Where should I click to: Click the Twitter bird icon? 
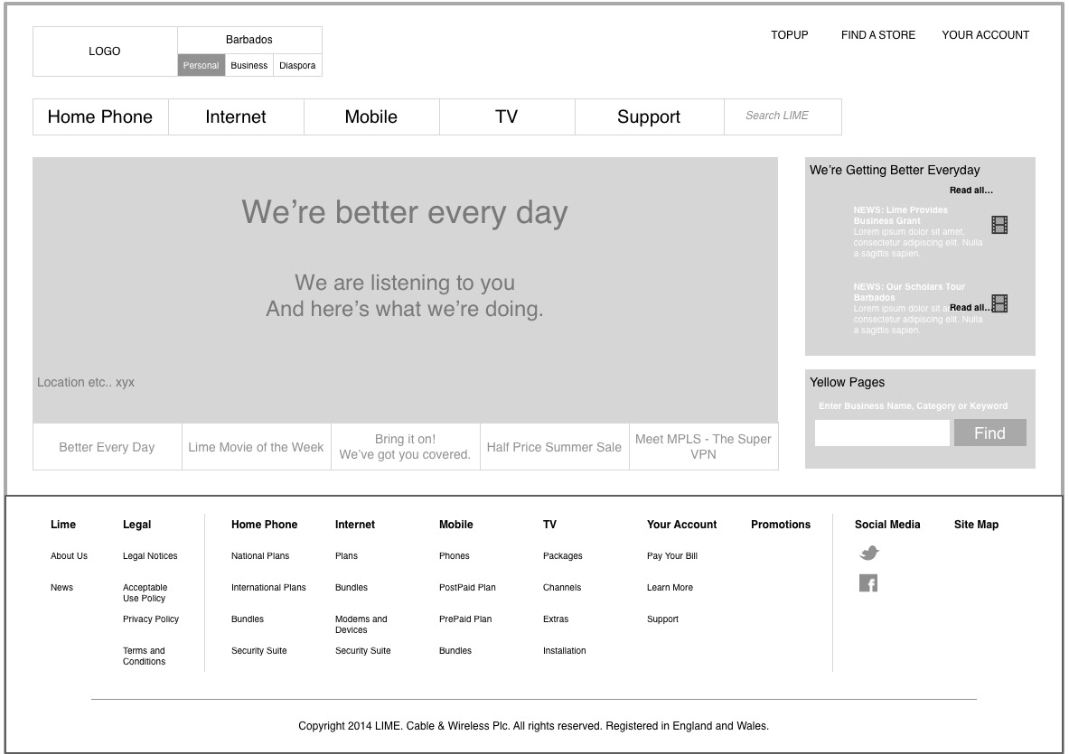click(868, 553)
